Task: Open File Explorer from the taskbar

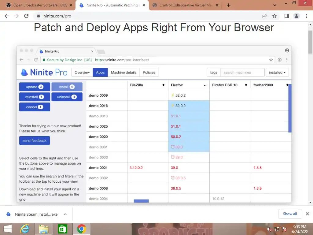Action: pyautogui.click(x=44, y=229)
